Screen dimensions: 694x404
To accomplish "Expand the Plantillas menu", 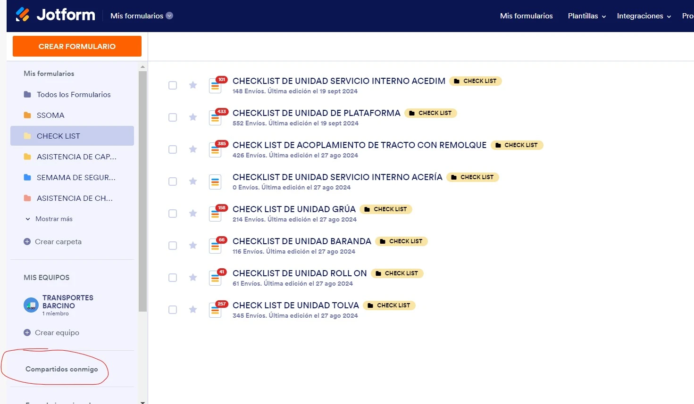I will click(586, 16).
